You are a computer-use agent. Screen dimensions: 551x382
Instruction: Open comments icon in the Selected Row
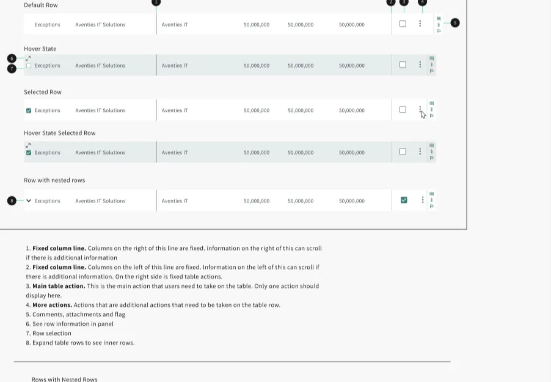tap(431, 103)
